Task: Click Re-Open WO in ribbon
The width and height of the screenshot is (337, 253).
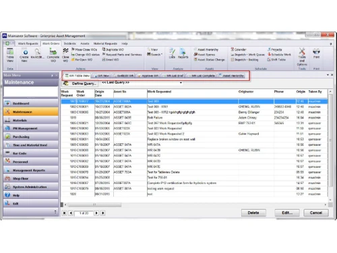Action: pos(82,60)
